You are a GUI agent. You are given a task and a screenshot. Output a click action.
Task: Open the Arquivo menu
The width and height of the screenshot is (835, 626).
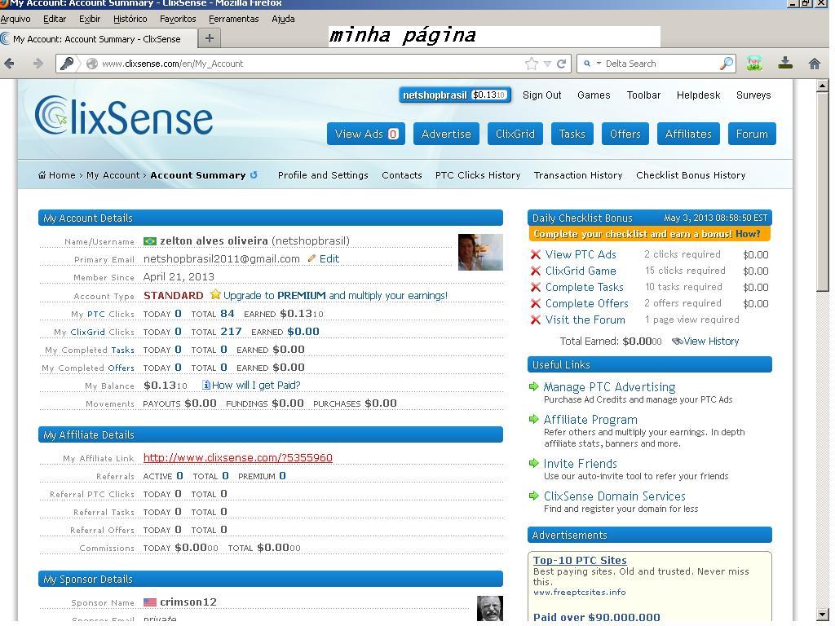click(15, 19)
